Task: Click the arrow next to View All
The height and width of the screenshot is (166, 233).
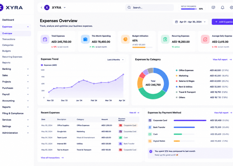Action: (x=138, y=113)
